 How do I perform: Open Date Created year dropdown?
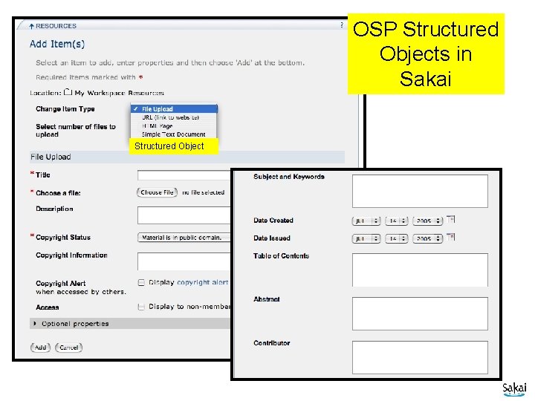tap(427, 221)
